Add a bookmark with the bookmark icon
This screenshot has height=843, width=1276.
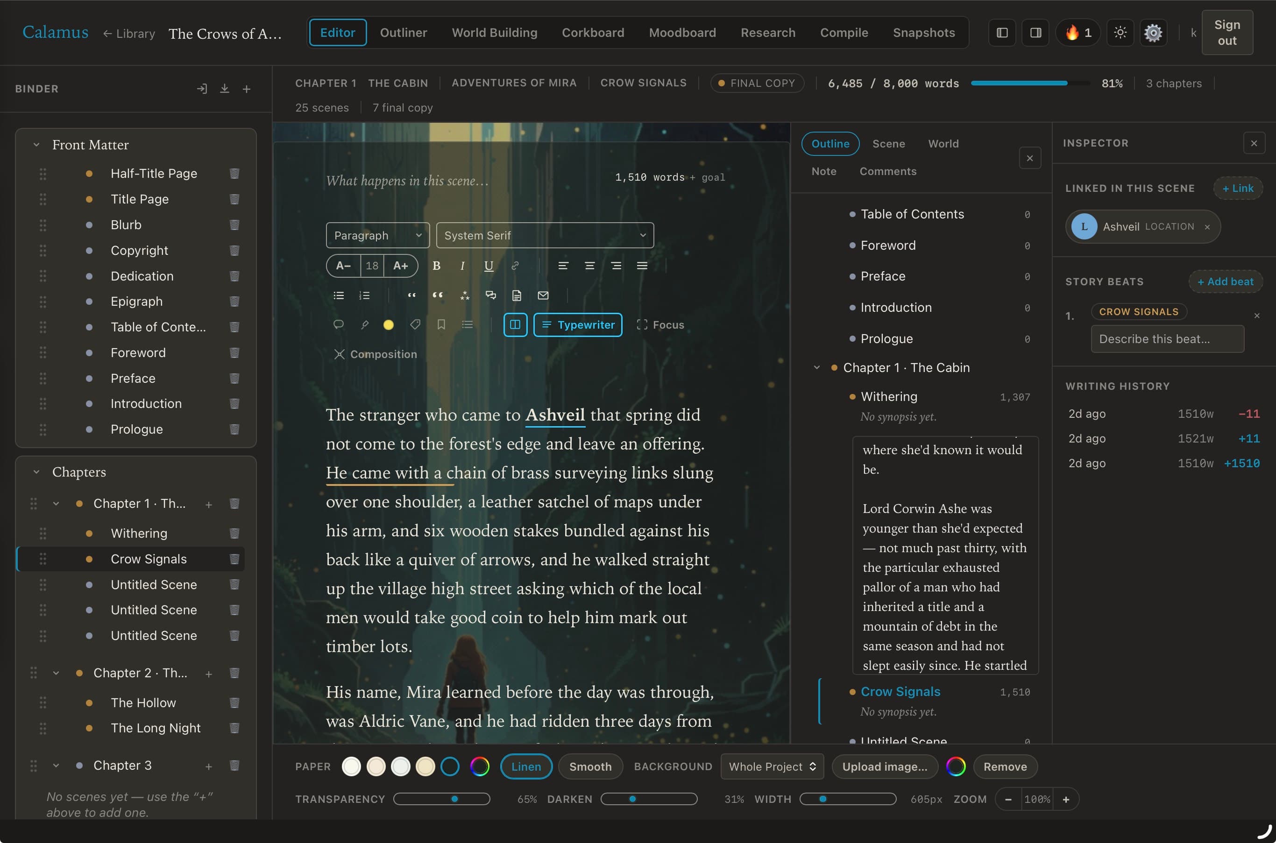tap(441, 325)
